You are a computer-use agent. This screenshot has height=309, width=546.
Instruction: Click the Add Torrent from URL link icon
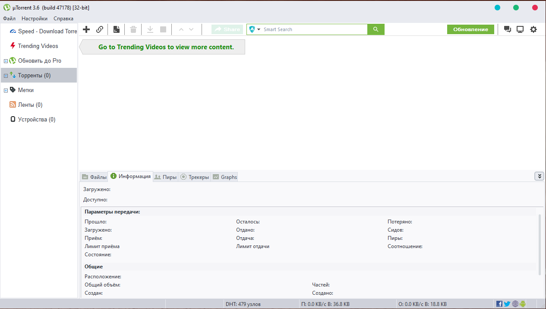coord(100,29)
